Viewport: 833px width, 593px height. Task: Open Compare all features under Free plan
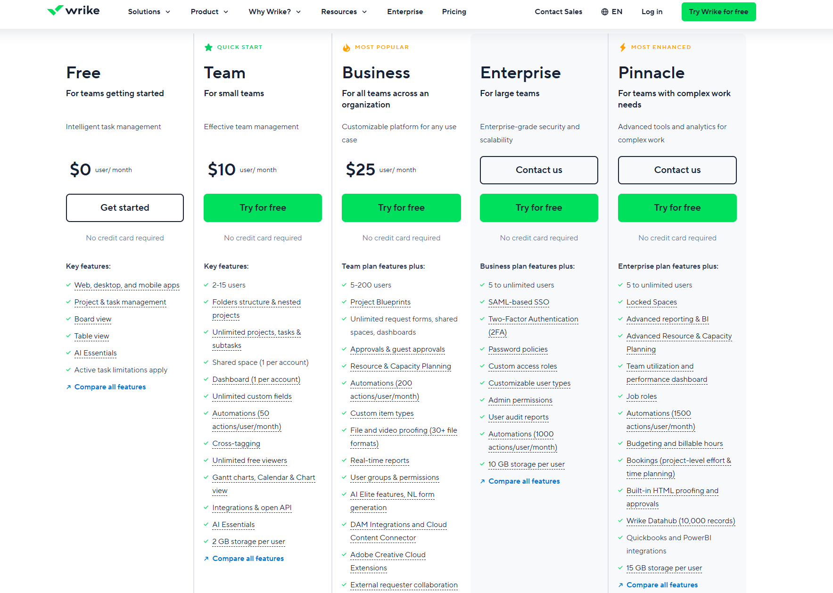pyautogui.click(x=110, y=387)
